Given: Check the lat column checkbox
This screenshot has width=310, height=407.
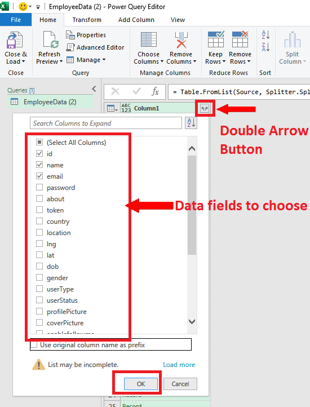Looking at the screenshot, I should [39, 255].
